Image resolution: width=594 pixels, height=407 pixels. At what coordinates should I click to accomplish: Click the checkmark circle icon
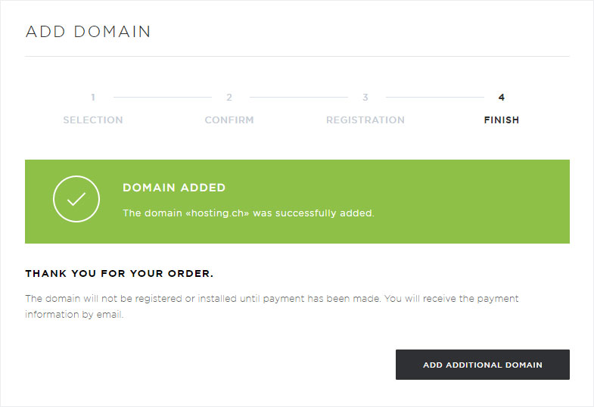pyautogui.click(x=76, y=199)
